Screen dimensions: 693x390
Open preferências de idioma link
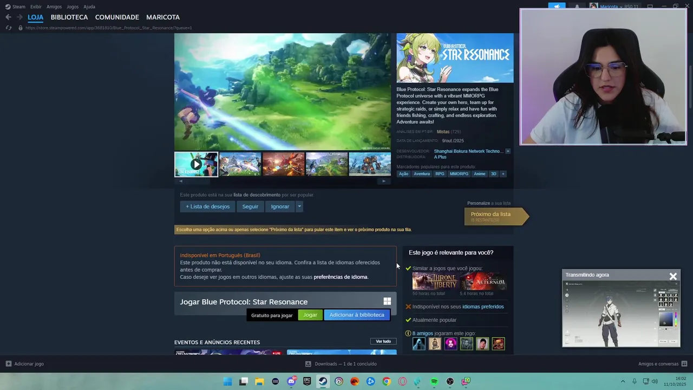[x=341, y=277]
